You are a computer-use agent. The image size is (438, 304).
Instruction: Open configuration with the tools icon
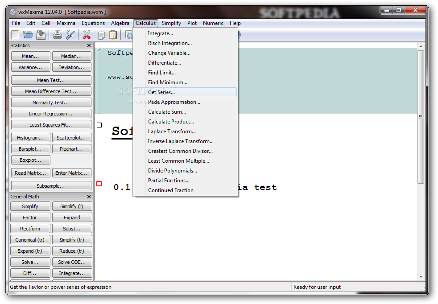pyautogui.click(x=70, y=35)
